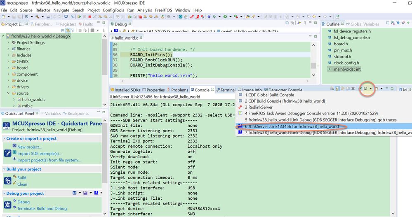Expand the drivers folder
Image resolution: width=412 pixels, height=217 pixels.
(x=8, y=86)
